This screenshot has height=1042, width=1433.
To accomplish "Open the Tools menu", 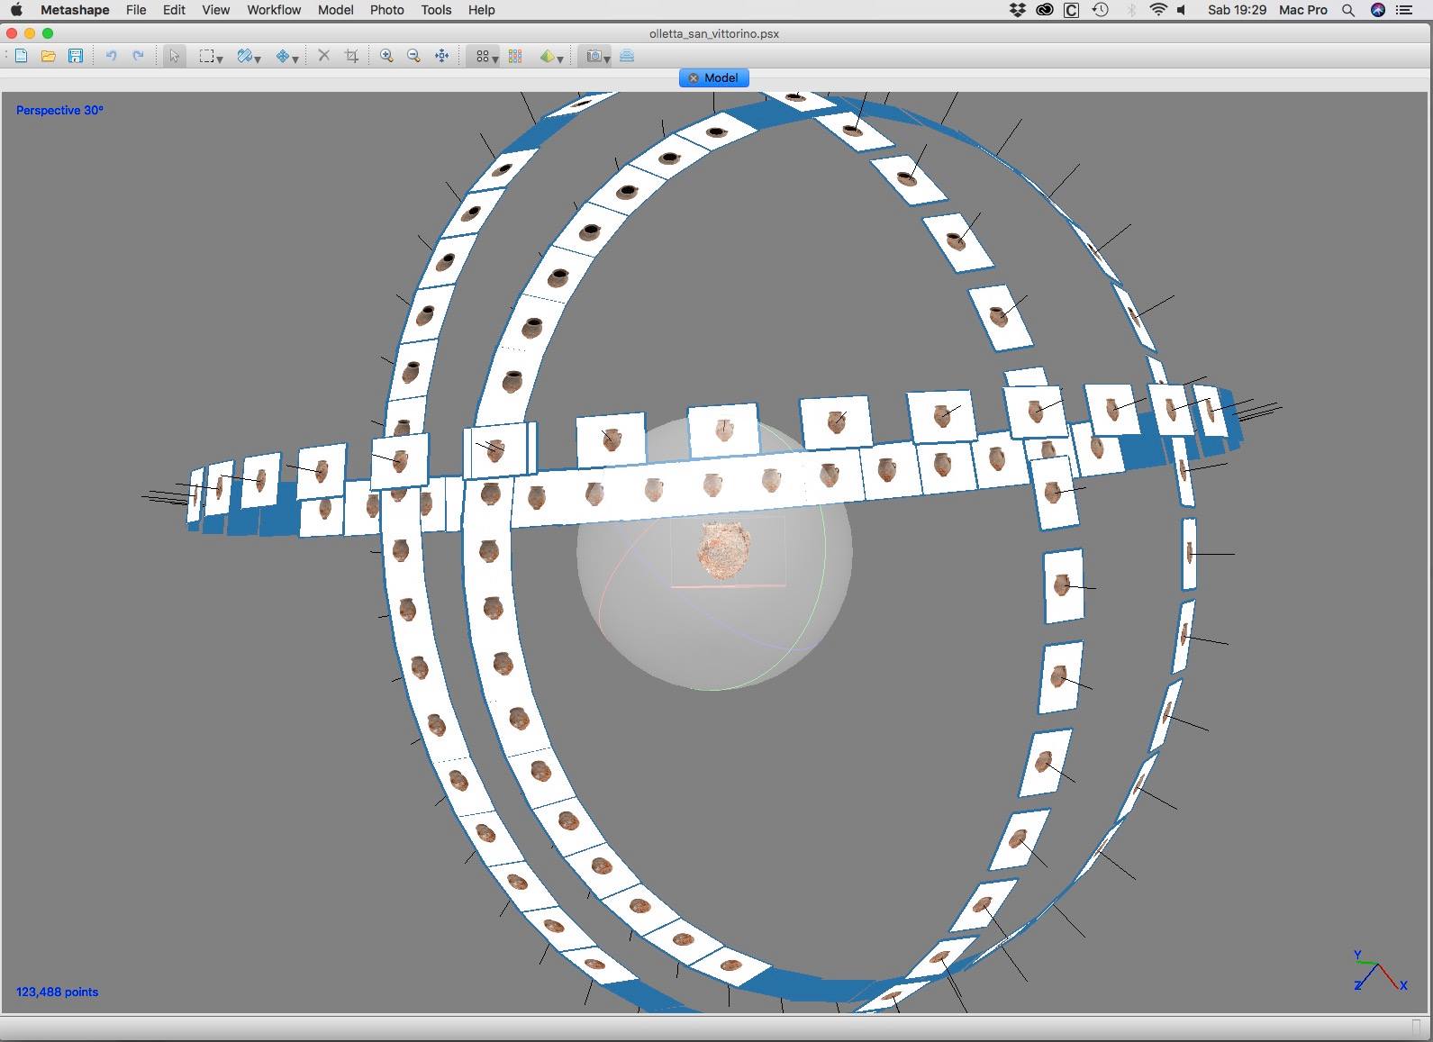I will (436, 10).
